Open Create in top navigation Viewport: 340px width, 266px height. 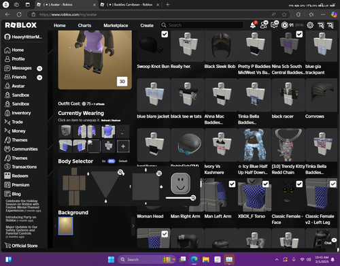147,25
